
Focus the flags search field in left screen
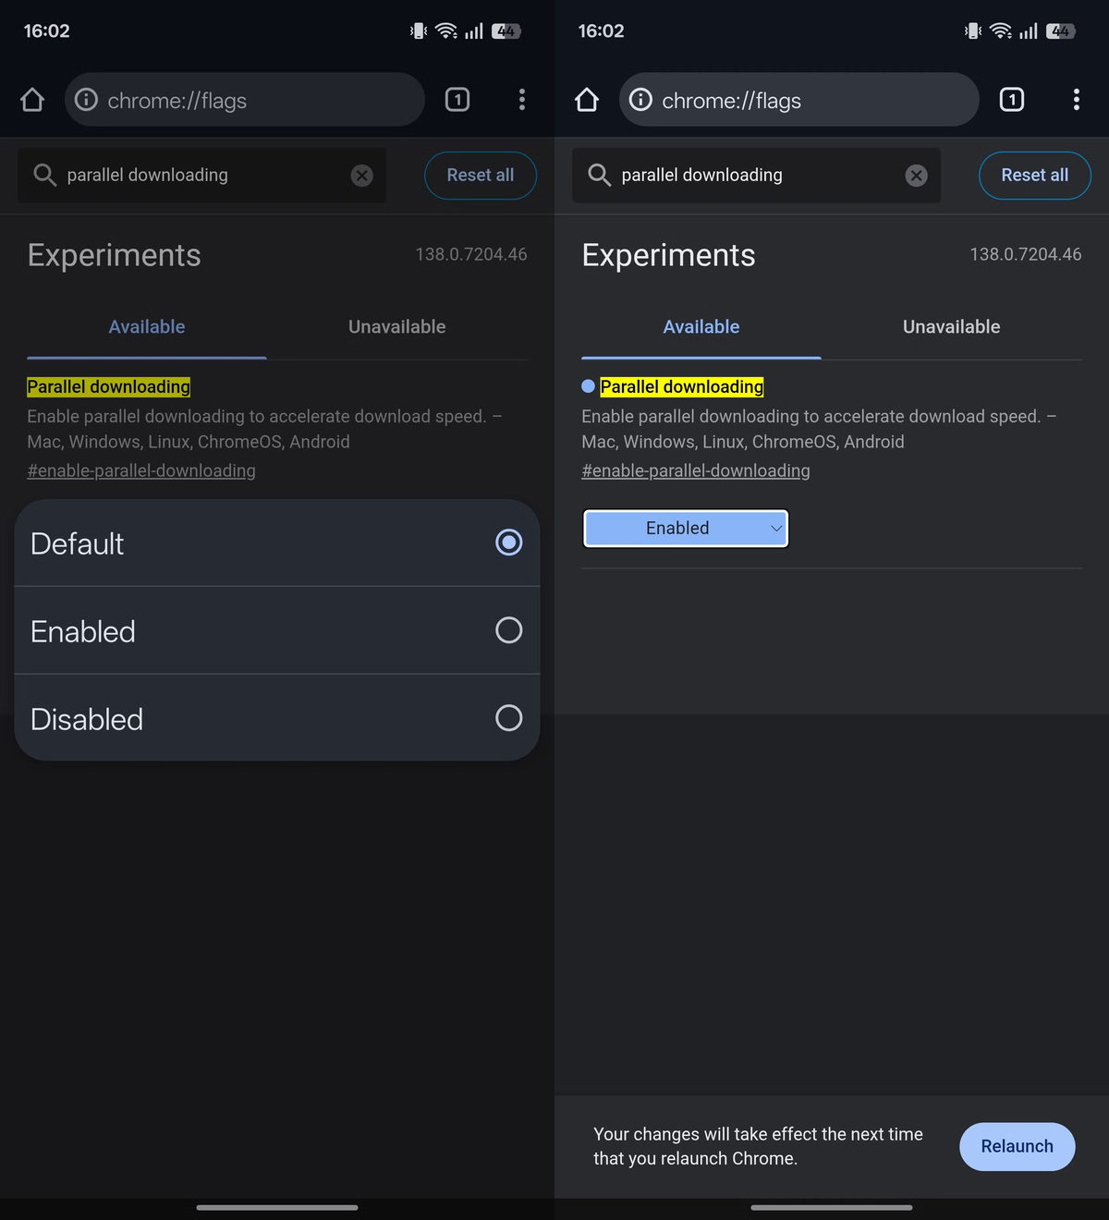[x=201, y=176]
